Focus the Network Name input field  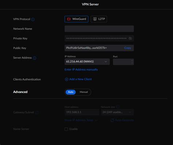(x=99, y=29)
